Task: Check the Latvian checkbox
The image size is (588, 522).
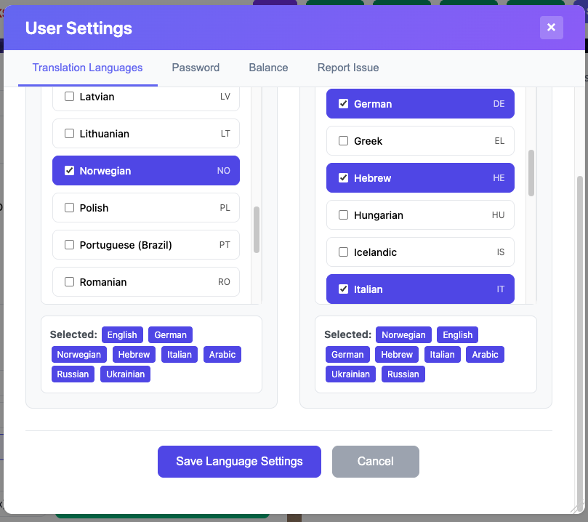Action: pyautogui.click(x=70, y=97)
